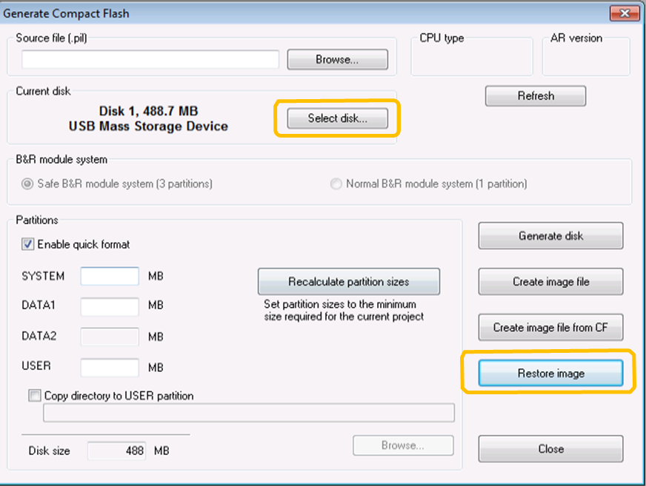Select Safe B&R module system with 3 partitions

(27, 183)
